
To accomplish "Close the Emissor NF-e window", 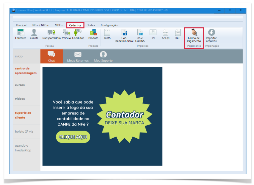I will pos(241,10).
